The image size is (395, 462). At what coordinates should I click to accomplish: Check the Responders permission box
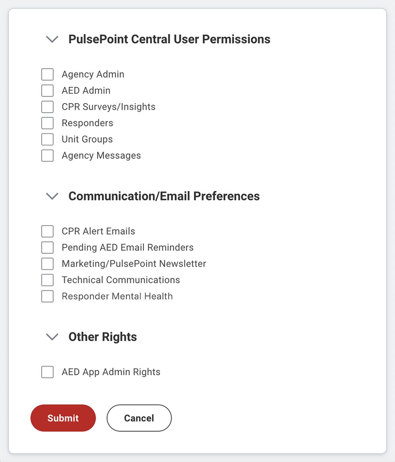tap(47, 123)
